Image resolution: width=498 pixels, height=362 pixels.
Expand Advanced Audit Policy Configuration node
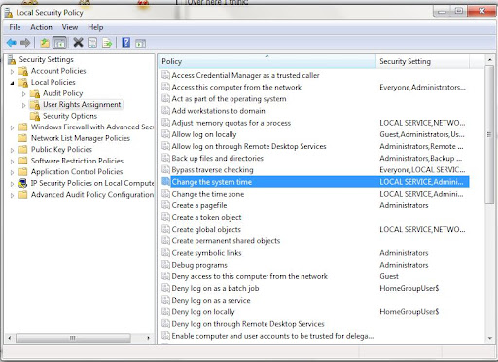pyautogui.click(x=12, y=195)
